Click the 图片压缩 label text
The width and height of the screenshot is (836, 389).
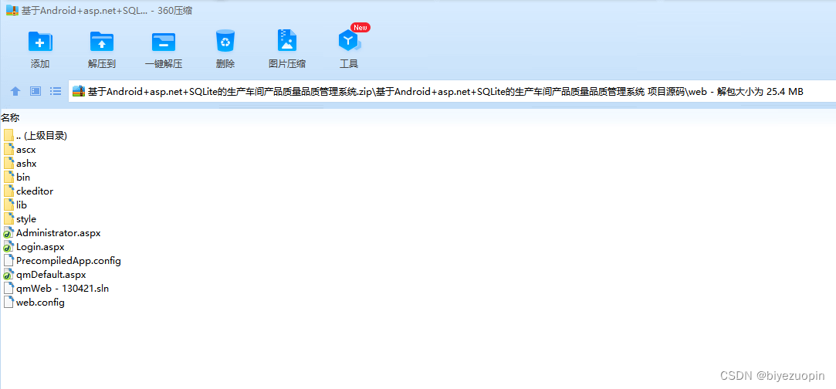[287, 64]
